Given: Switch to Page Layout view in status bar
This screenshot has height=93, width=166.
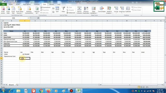Looking at the screenshot, I should click(x=141, y=87).
